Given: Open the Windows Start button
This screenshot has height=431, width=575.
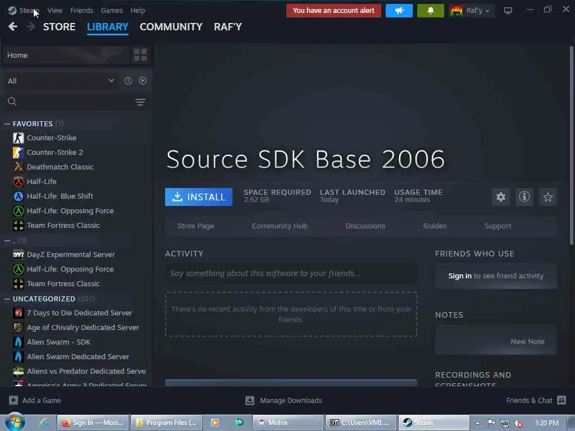Looking at the screenshot, I should pos(15,423).
